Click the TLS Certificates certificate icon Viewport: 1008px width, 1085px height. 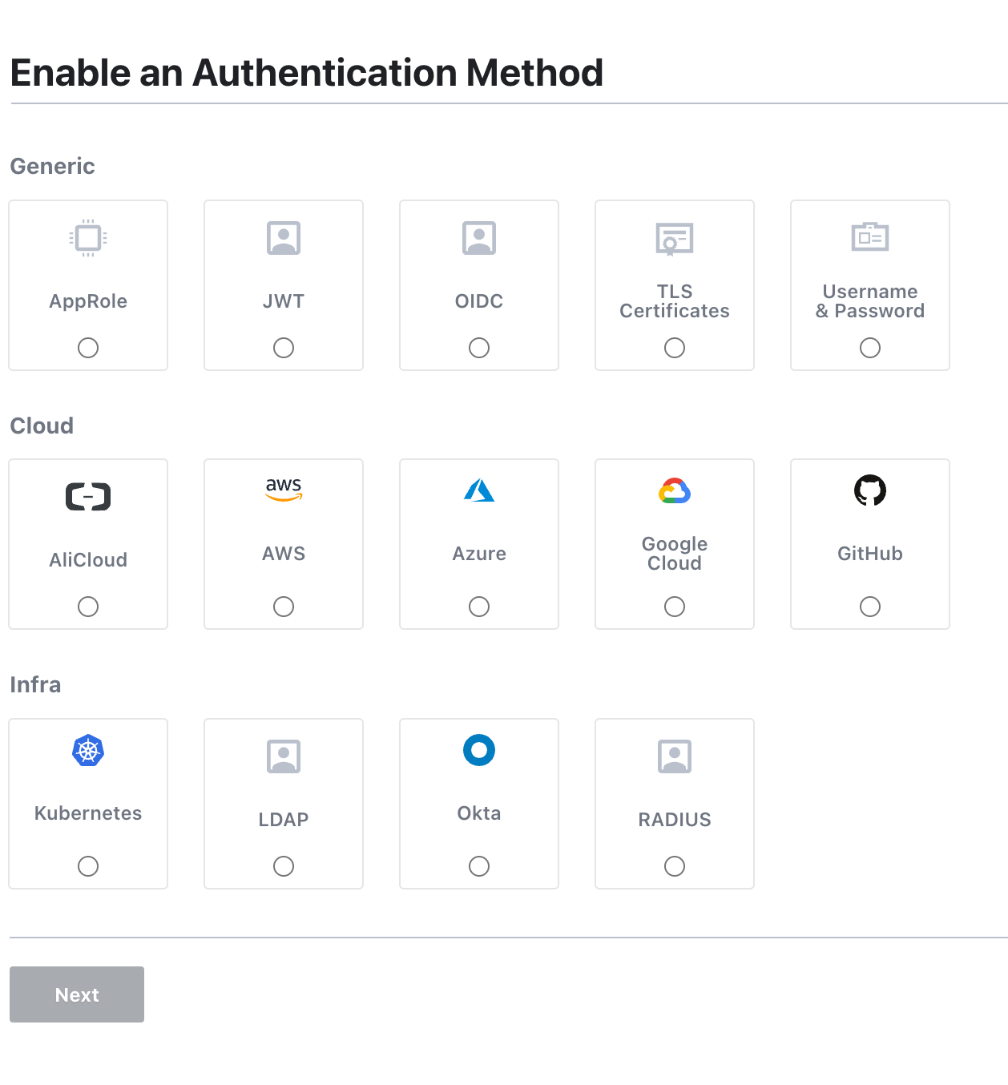(674, 239)
